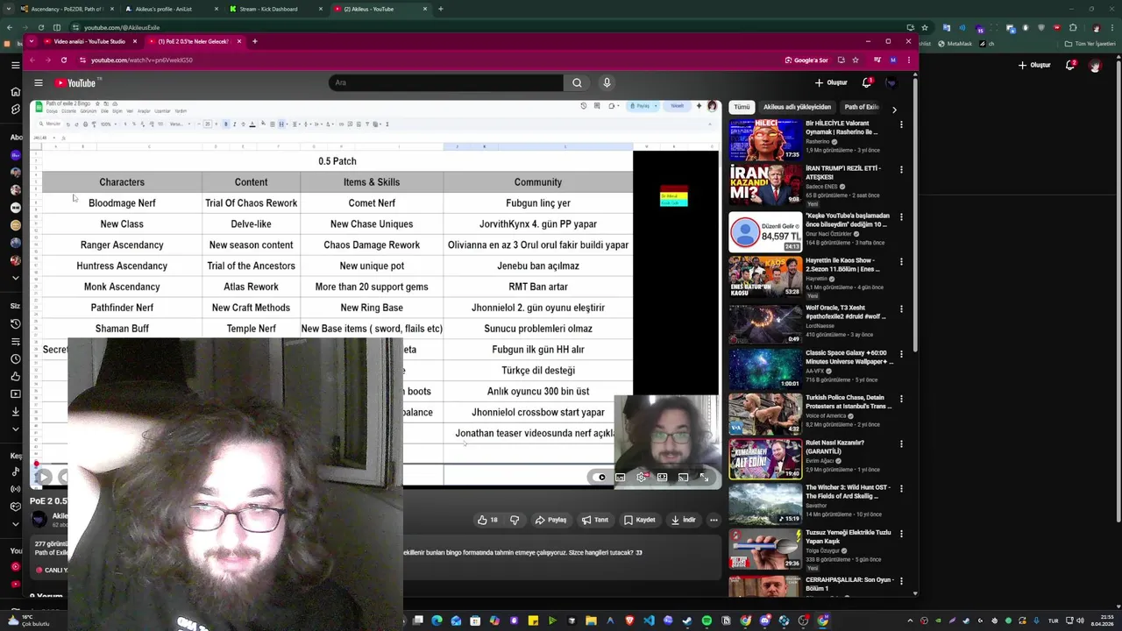This screenshot has height=631, width=1122.
Task: Switch to Akileus's profile - AniList tab
Action: click(x=171, y=9)
